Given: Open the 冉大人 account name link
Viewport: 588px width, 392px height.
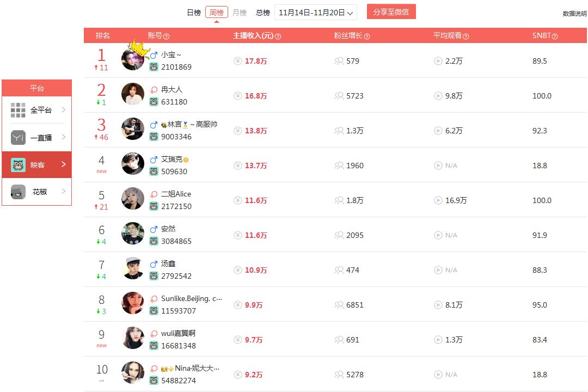Looking at the screenshot, I should pos(171,90).
